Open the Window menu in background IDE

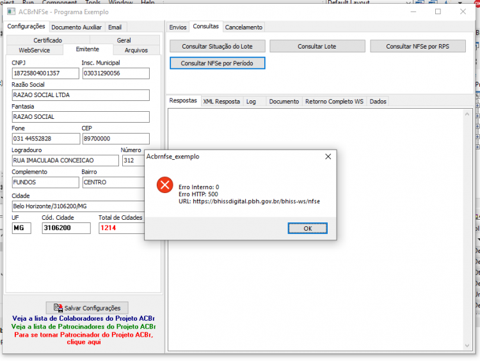coord(120,2)
